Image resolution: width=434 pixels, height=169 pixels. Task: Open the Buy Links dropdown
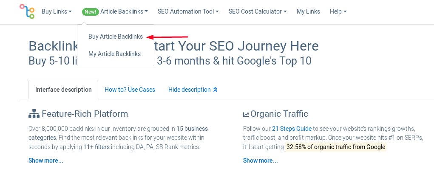coord(57,11)
